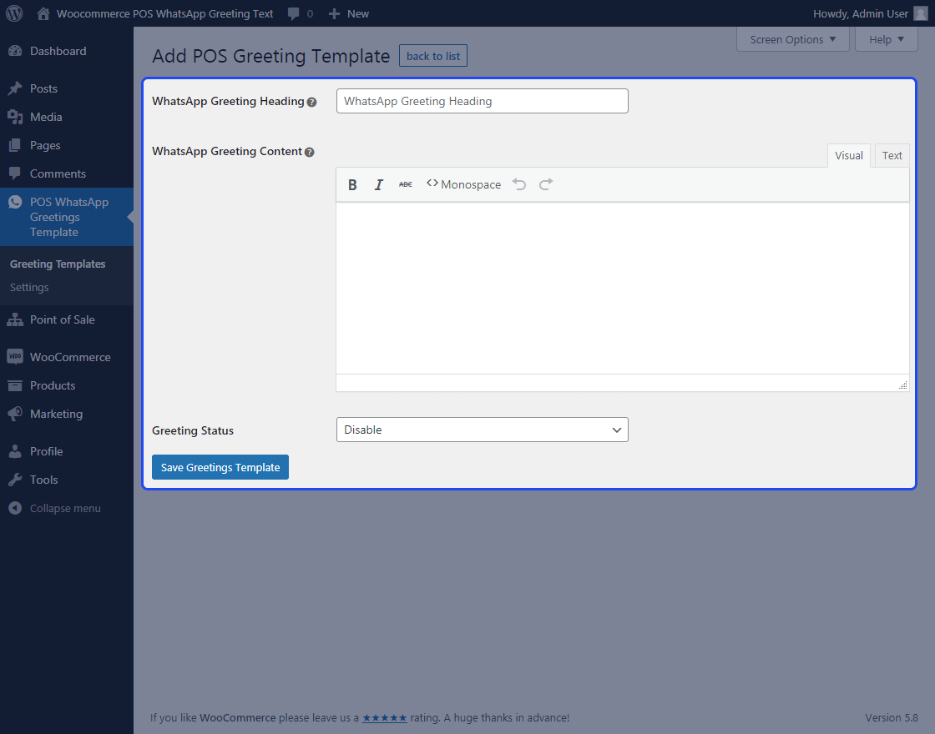Click Version 5.8 footer text
Image resolution: width=935 pixels, height=734 pixels.
pyautogui.click(x=892, y=717)
